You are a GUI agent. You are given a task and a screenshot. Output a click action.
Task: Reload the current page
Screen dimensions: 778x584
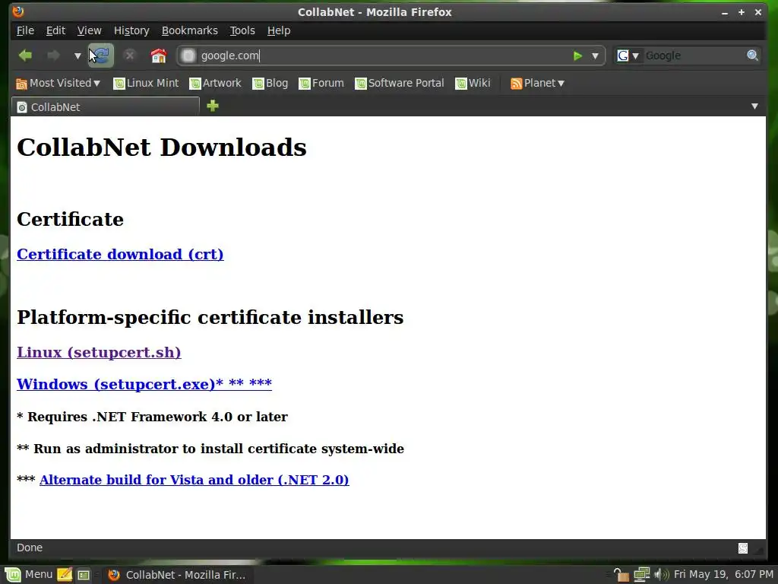pos(101,55)
